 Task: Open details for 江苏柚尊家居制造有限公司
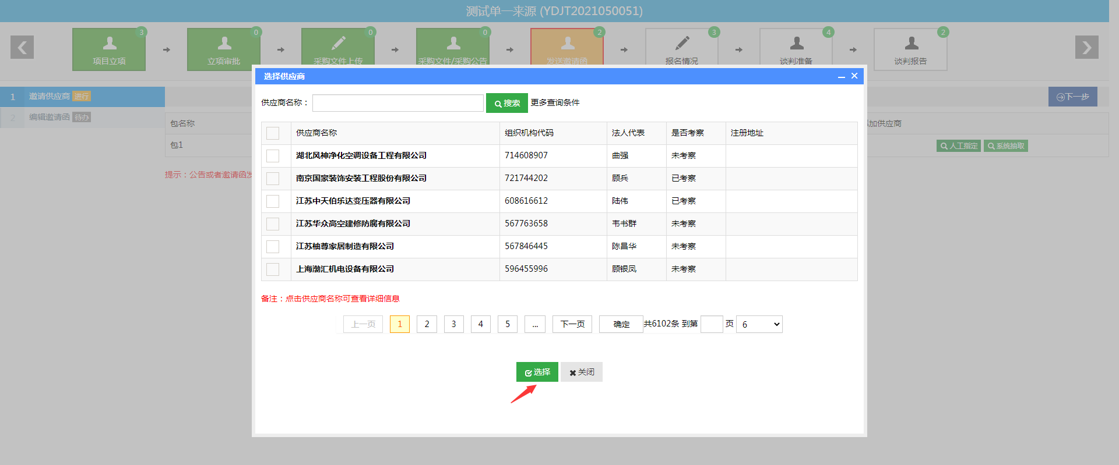tap(345, 246)
